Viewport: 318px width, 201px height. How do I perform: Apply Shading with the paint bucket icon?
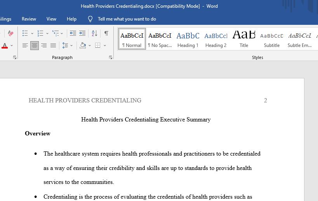click(83, 45)
